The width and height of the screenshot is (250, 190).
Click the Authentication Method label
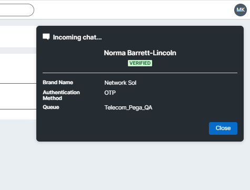[x=61, y=95]
